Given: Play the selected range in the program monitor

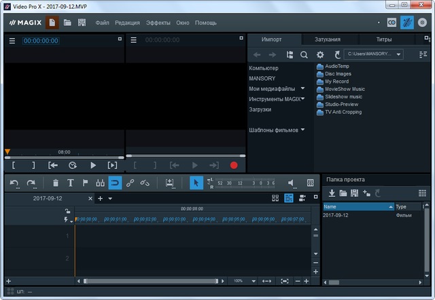Looking at the screenshot, I should pos(112,166).
